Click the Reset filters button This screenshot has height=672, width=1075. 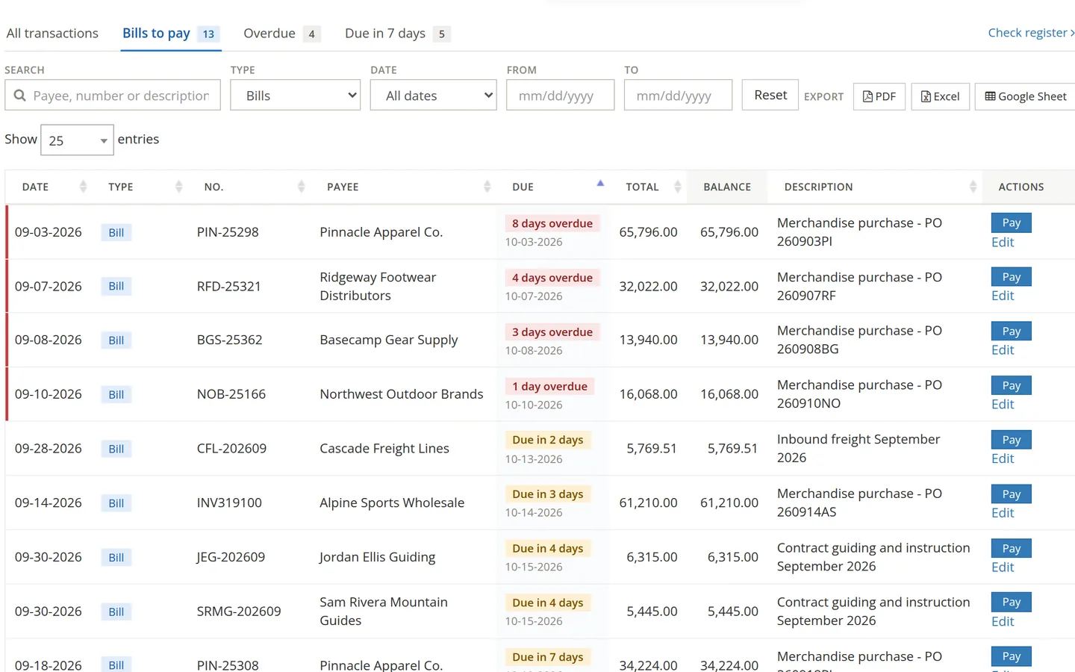coord(770,95)
